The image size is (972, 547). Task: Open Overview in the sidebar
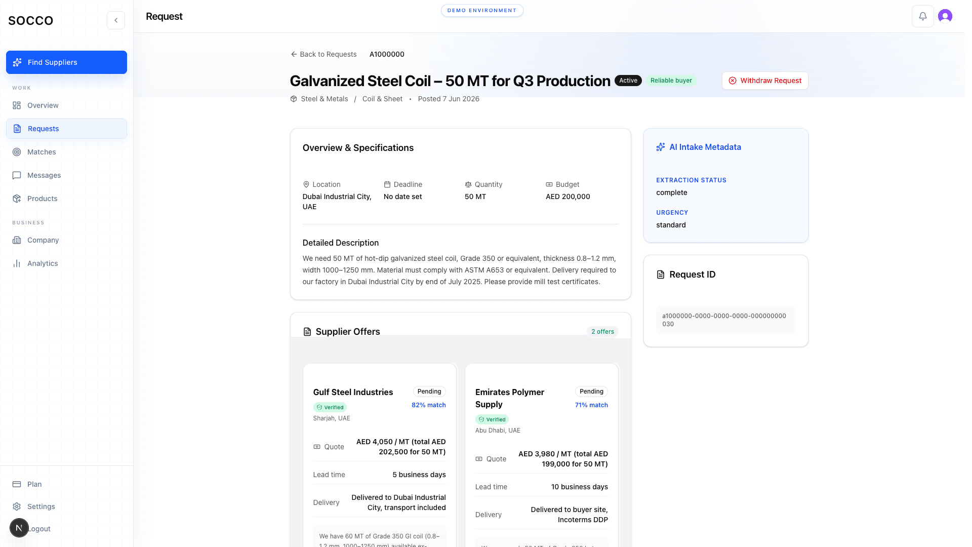66,105
